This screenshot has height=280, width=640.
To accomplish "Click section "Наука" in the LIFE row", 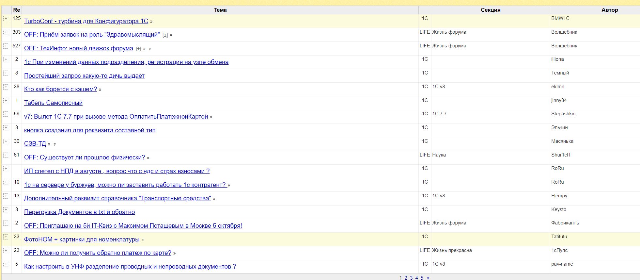I will (x=439, y=155).
